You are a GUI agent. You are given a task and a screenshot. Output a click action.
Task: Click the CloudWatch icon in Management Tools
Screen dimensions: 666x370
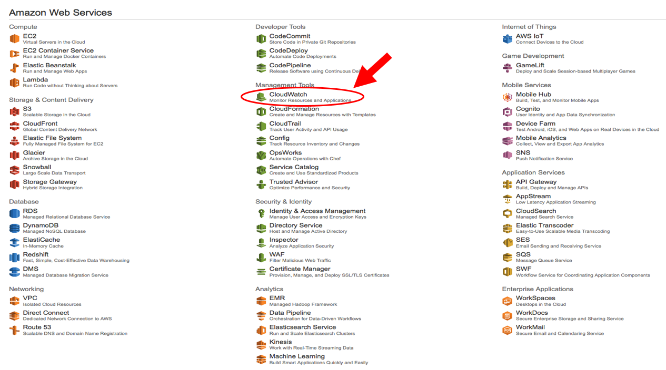[x=261, y=97]
